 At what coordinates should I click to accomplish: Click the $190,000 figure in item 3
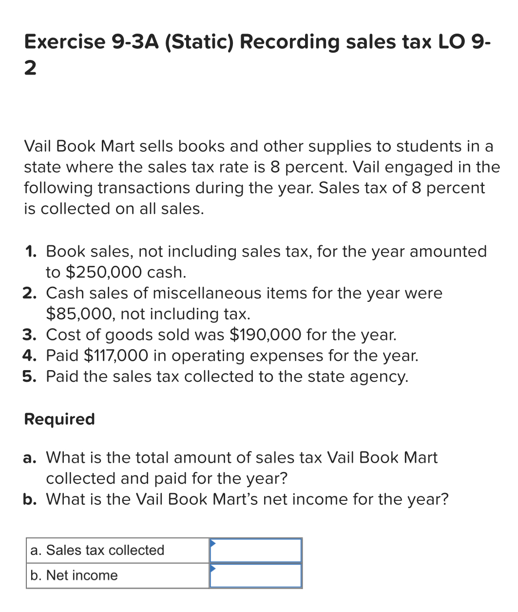(x=265, y=335)
